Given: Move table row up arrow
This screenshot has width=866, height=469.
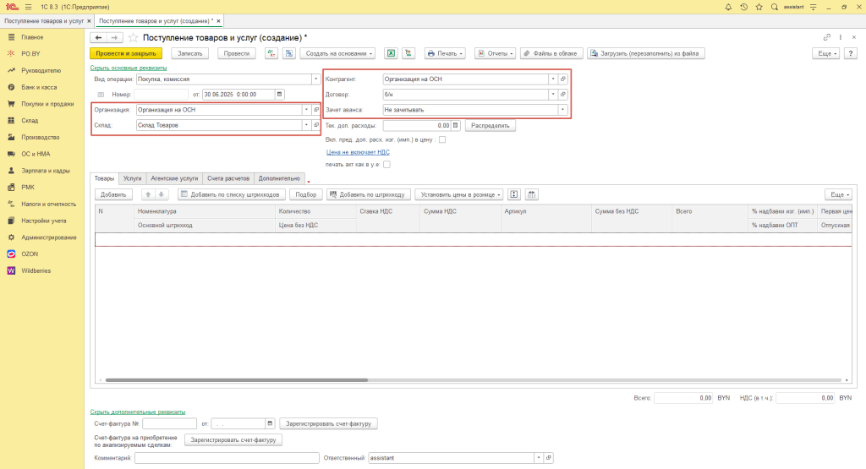Looking at the screenshot, I should tap(148, 194).
